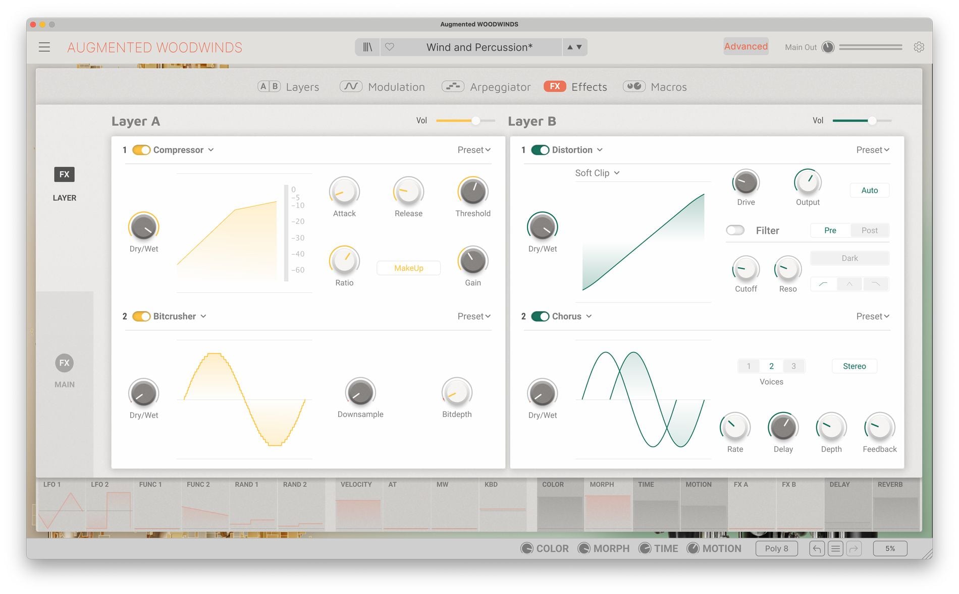The image size is (959, 594).
Task: Switch to the Arpeggiator tab
Action: tap(486, 87)
